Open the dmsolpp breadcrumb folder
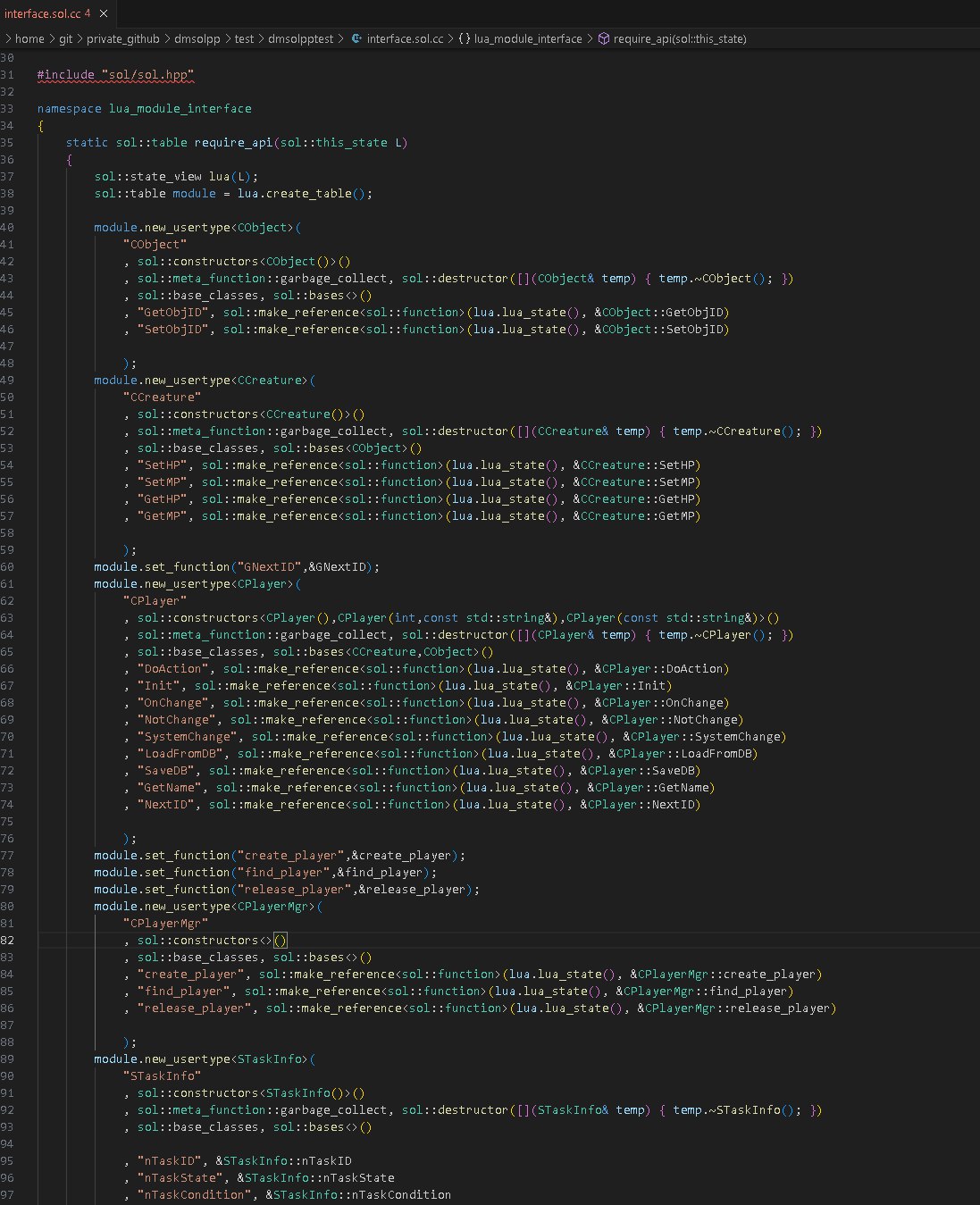 [196, 38]
